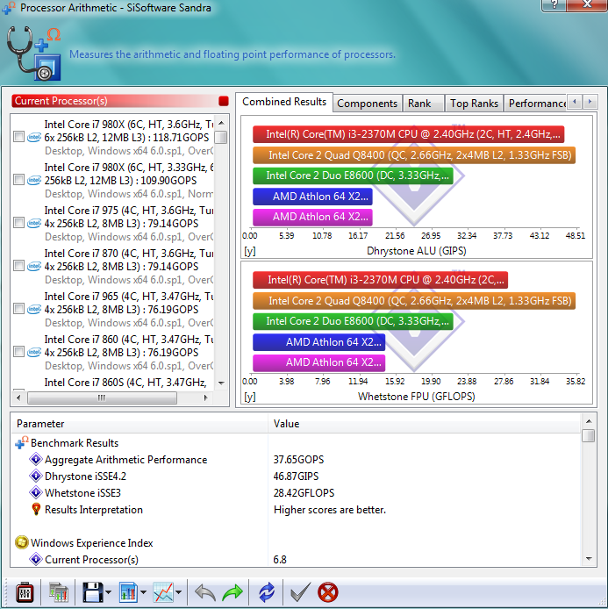Enable the Core i7 860 76.19GOPS checkbox
Viewport: 608px width, 609px height.
[x=18, y=352]
